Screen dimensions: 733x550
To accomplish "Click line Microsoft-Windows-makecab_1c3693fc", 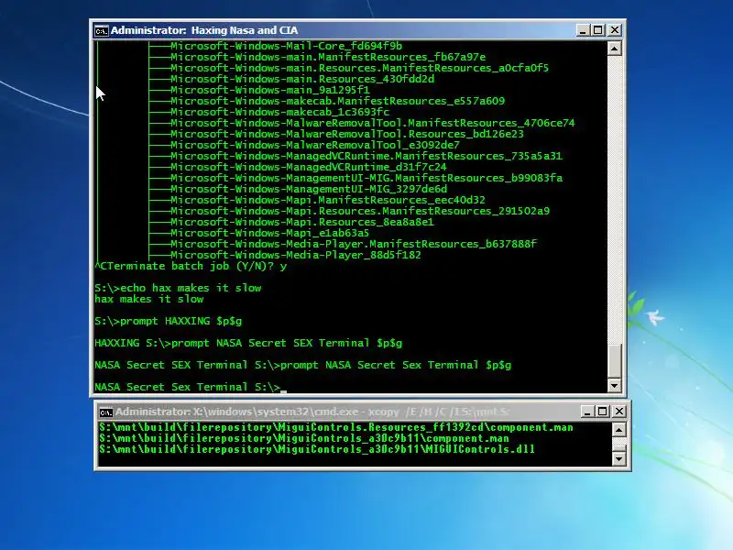I will 279,112.
